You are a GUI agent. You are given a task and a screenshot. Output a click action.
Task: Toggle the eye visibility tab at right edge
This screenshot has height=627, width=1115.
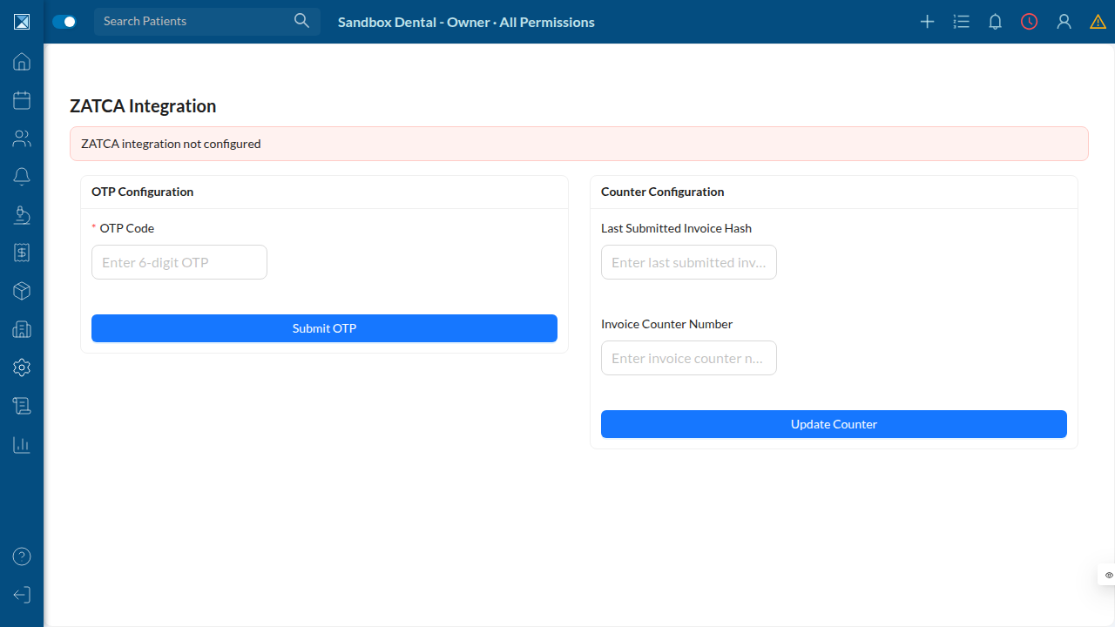1108,575
